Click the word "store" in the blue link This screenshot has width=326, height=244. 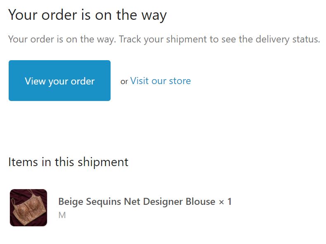coord(180,81)
